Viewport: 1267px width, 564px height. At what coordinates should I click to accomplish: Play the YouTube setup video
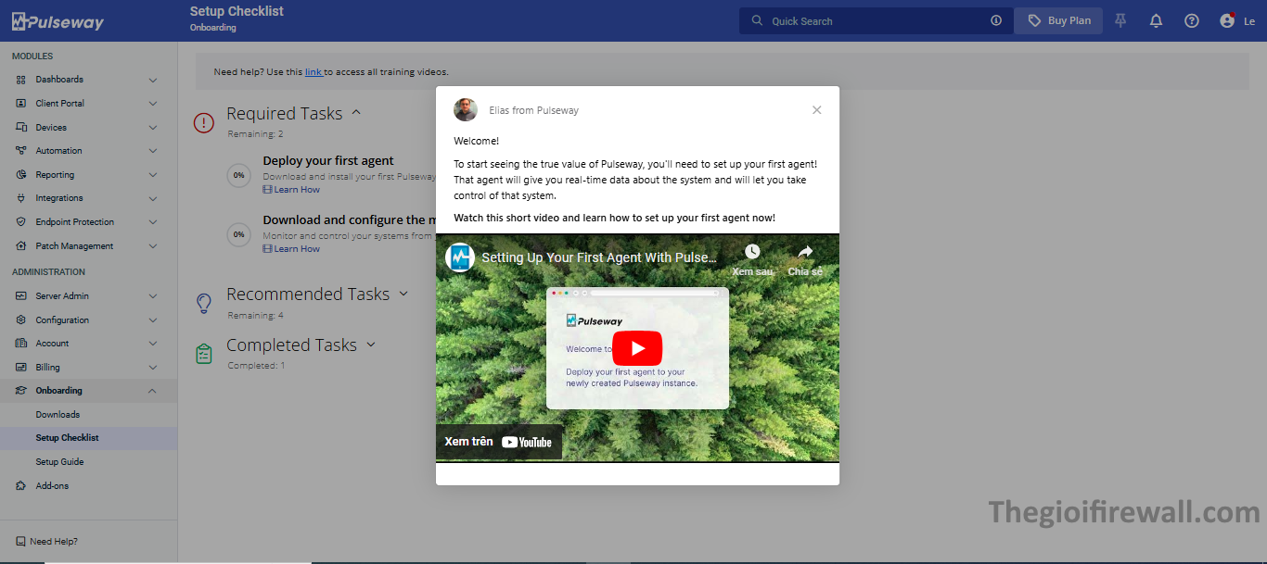[637, 348]
